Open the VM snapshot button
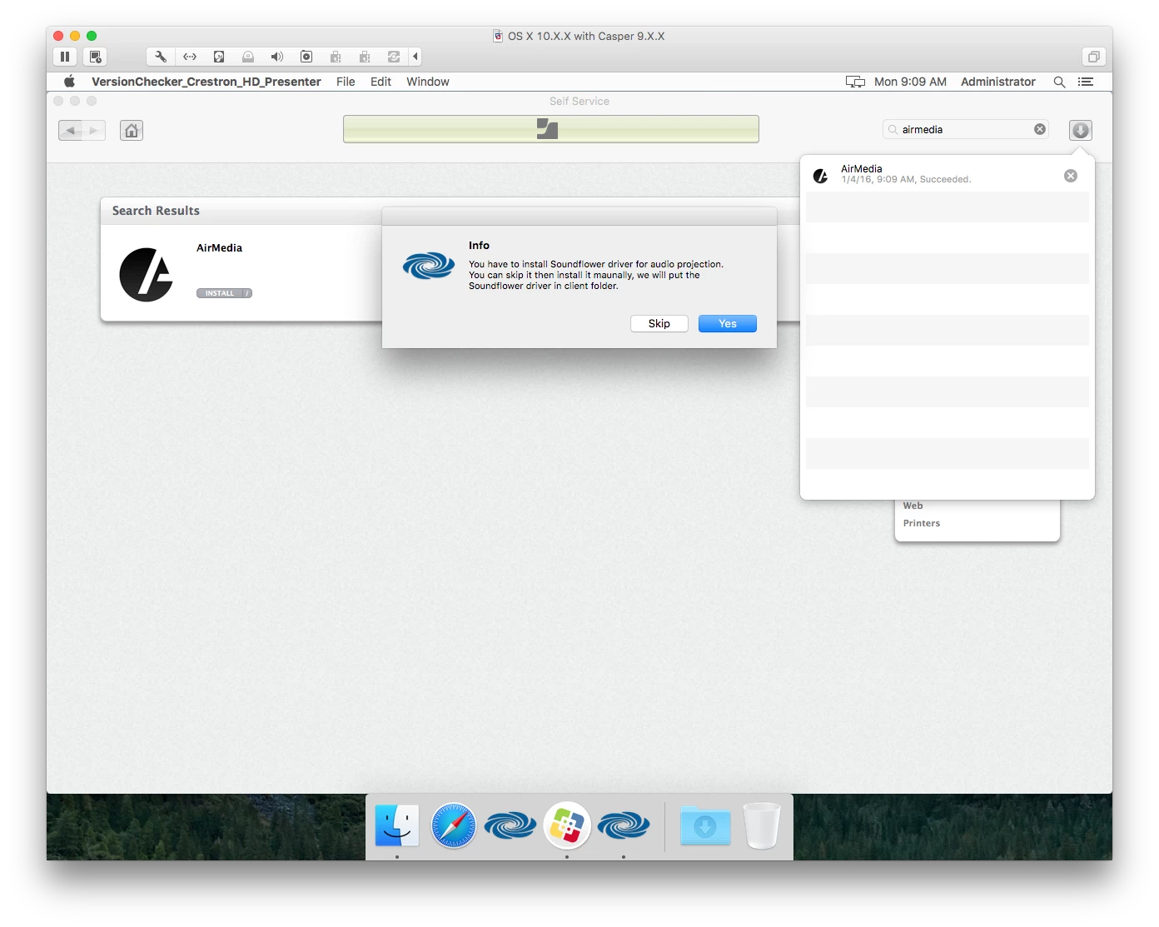This screenshot has width=1159, height=927. [95, 57]
